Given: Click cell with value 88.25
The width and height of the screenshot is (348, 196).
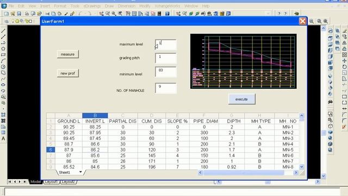Looking at the screenshot, I should pyautogui.click(x=95, y=127).
